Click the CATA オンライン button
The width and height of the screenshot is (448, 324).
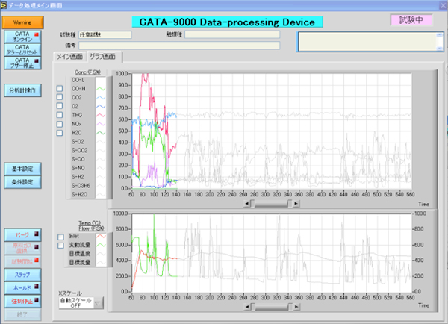pos(23,37)
